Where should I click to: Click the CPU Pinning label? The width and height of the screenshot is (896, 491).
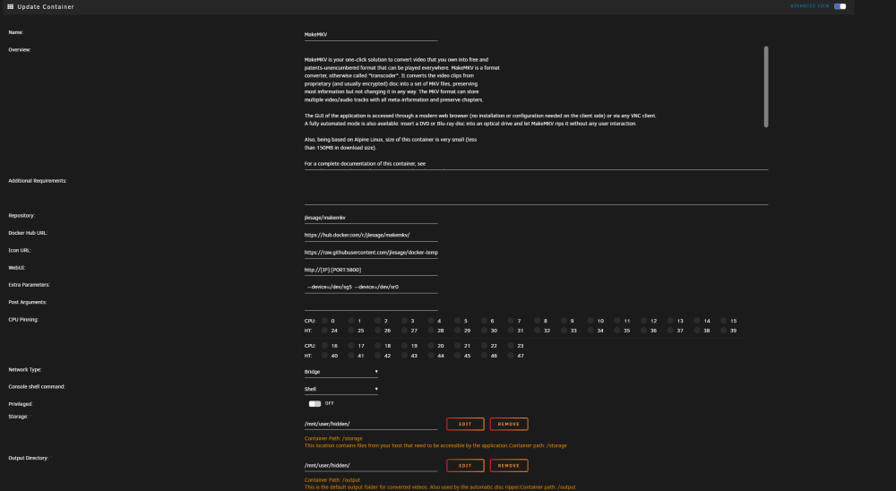(x=23, y=320)
